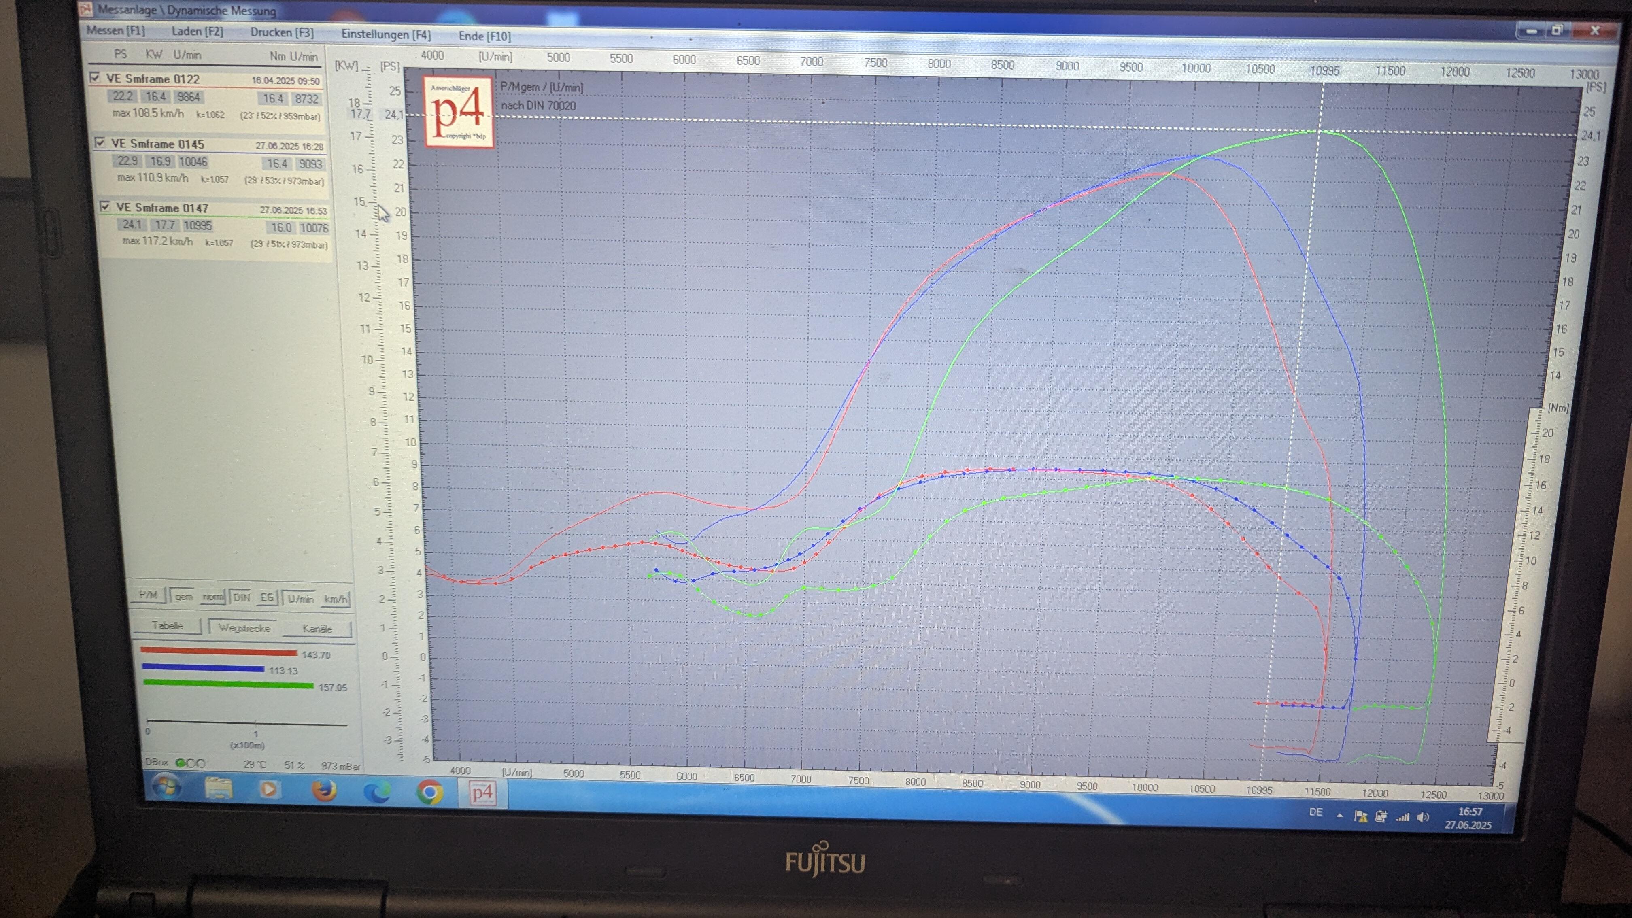The height and width of the screenshot is (918, 1632).
Task: Select the EG correction standard
Action: 267,597
